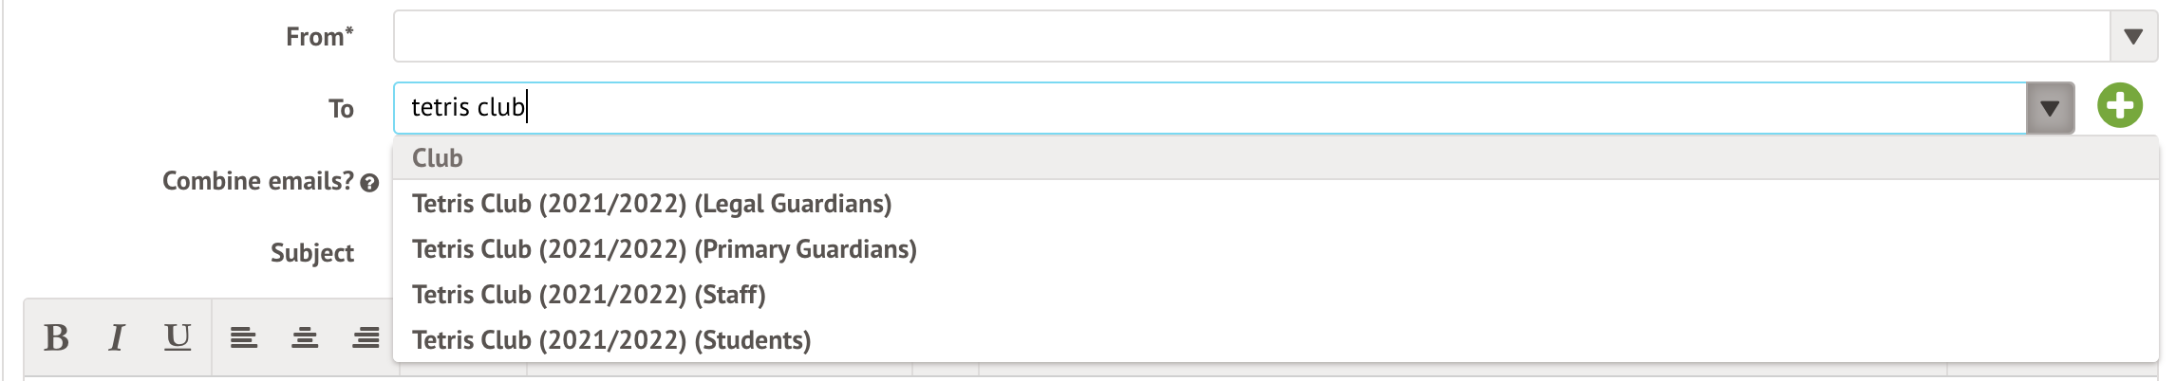Align text to the left
Image resolution: width=2176 pixels, height=381 pixels.
[x=244, y=338]
